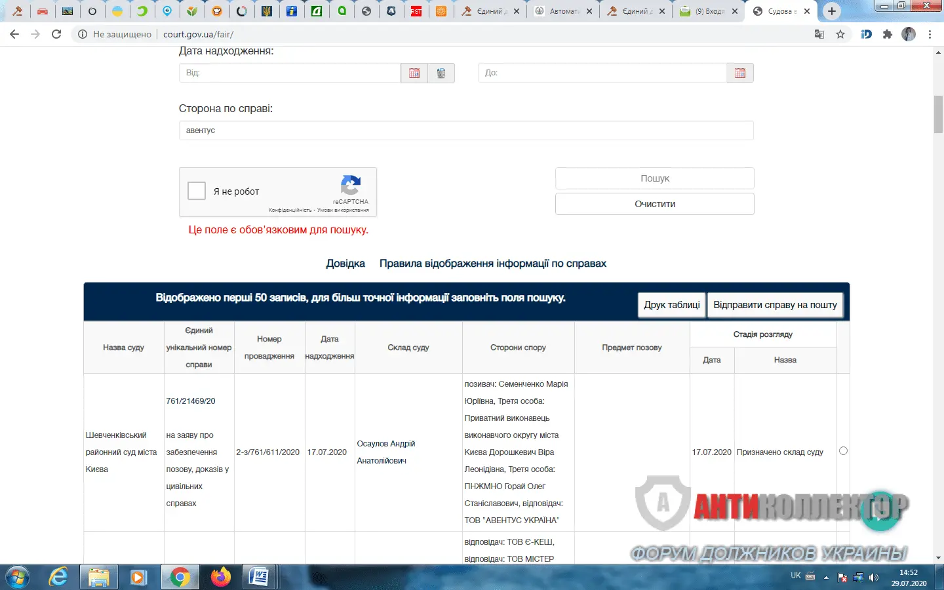Open the Chrome three-dot menu
Screen dimensions: 944x590
tap(930, 34)
